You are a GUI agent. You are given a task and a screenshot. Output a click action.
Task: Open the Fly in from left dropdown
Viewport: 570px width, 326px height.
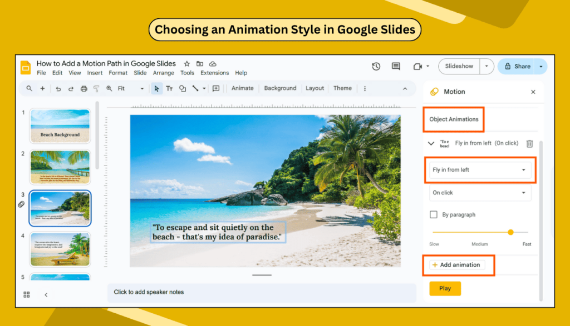point(479,170)
